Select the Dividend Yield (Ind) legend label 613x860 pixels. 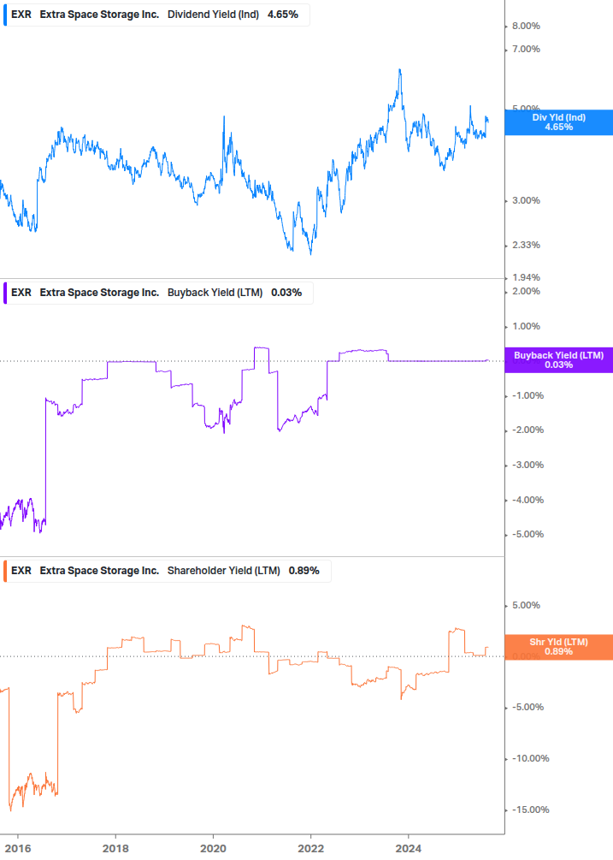(213, 15)
